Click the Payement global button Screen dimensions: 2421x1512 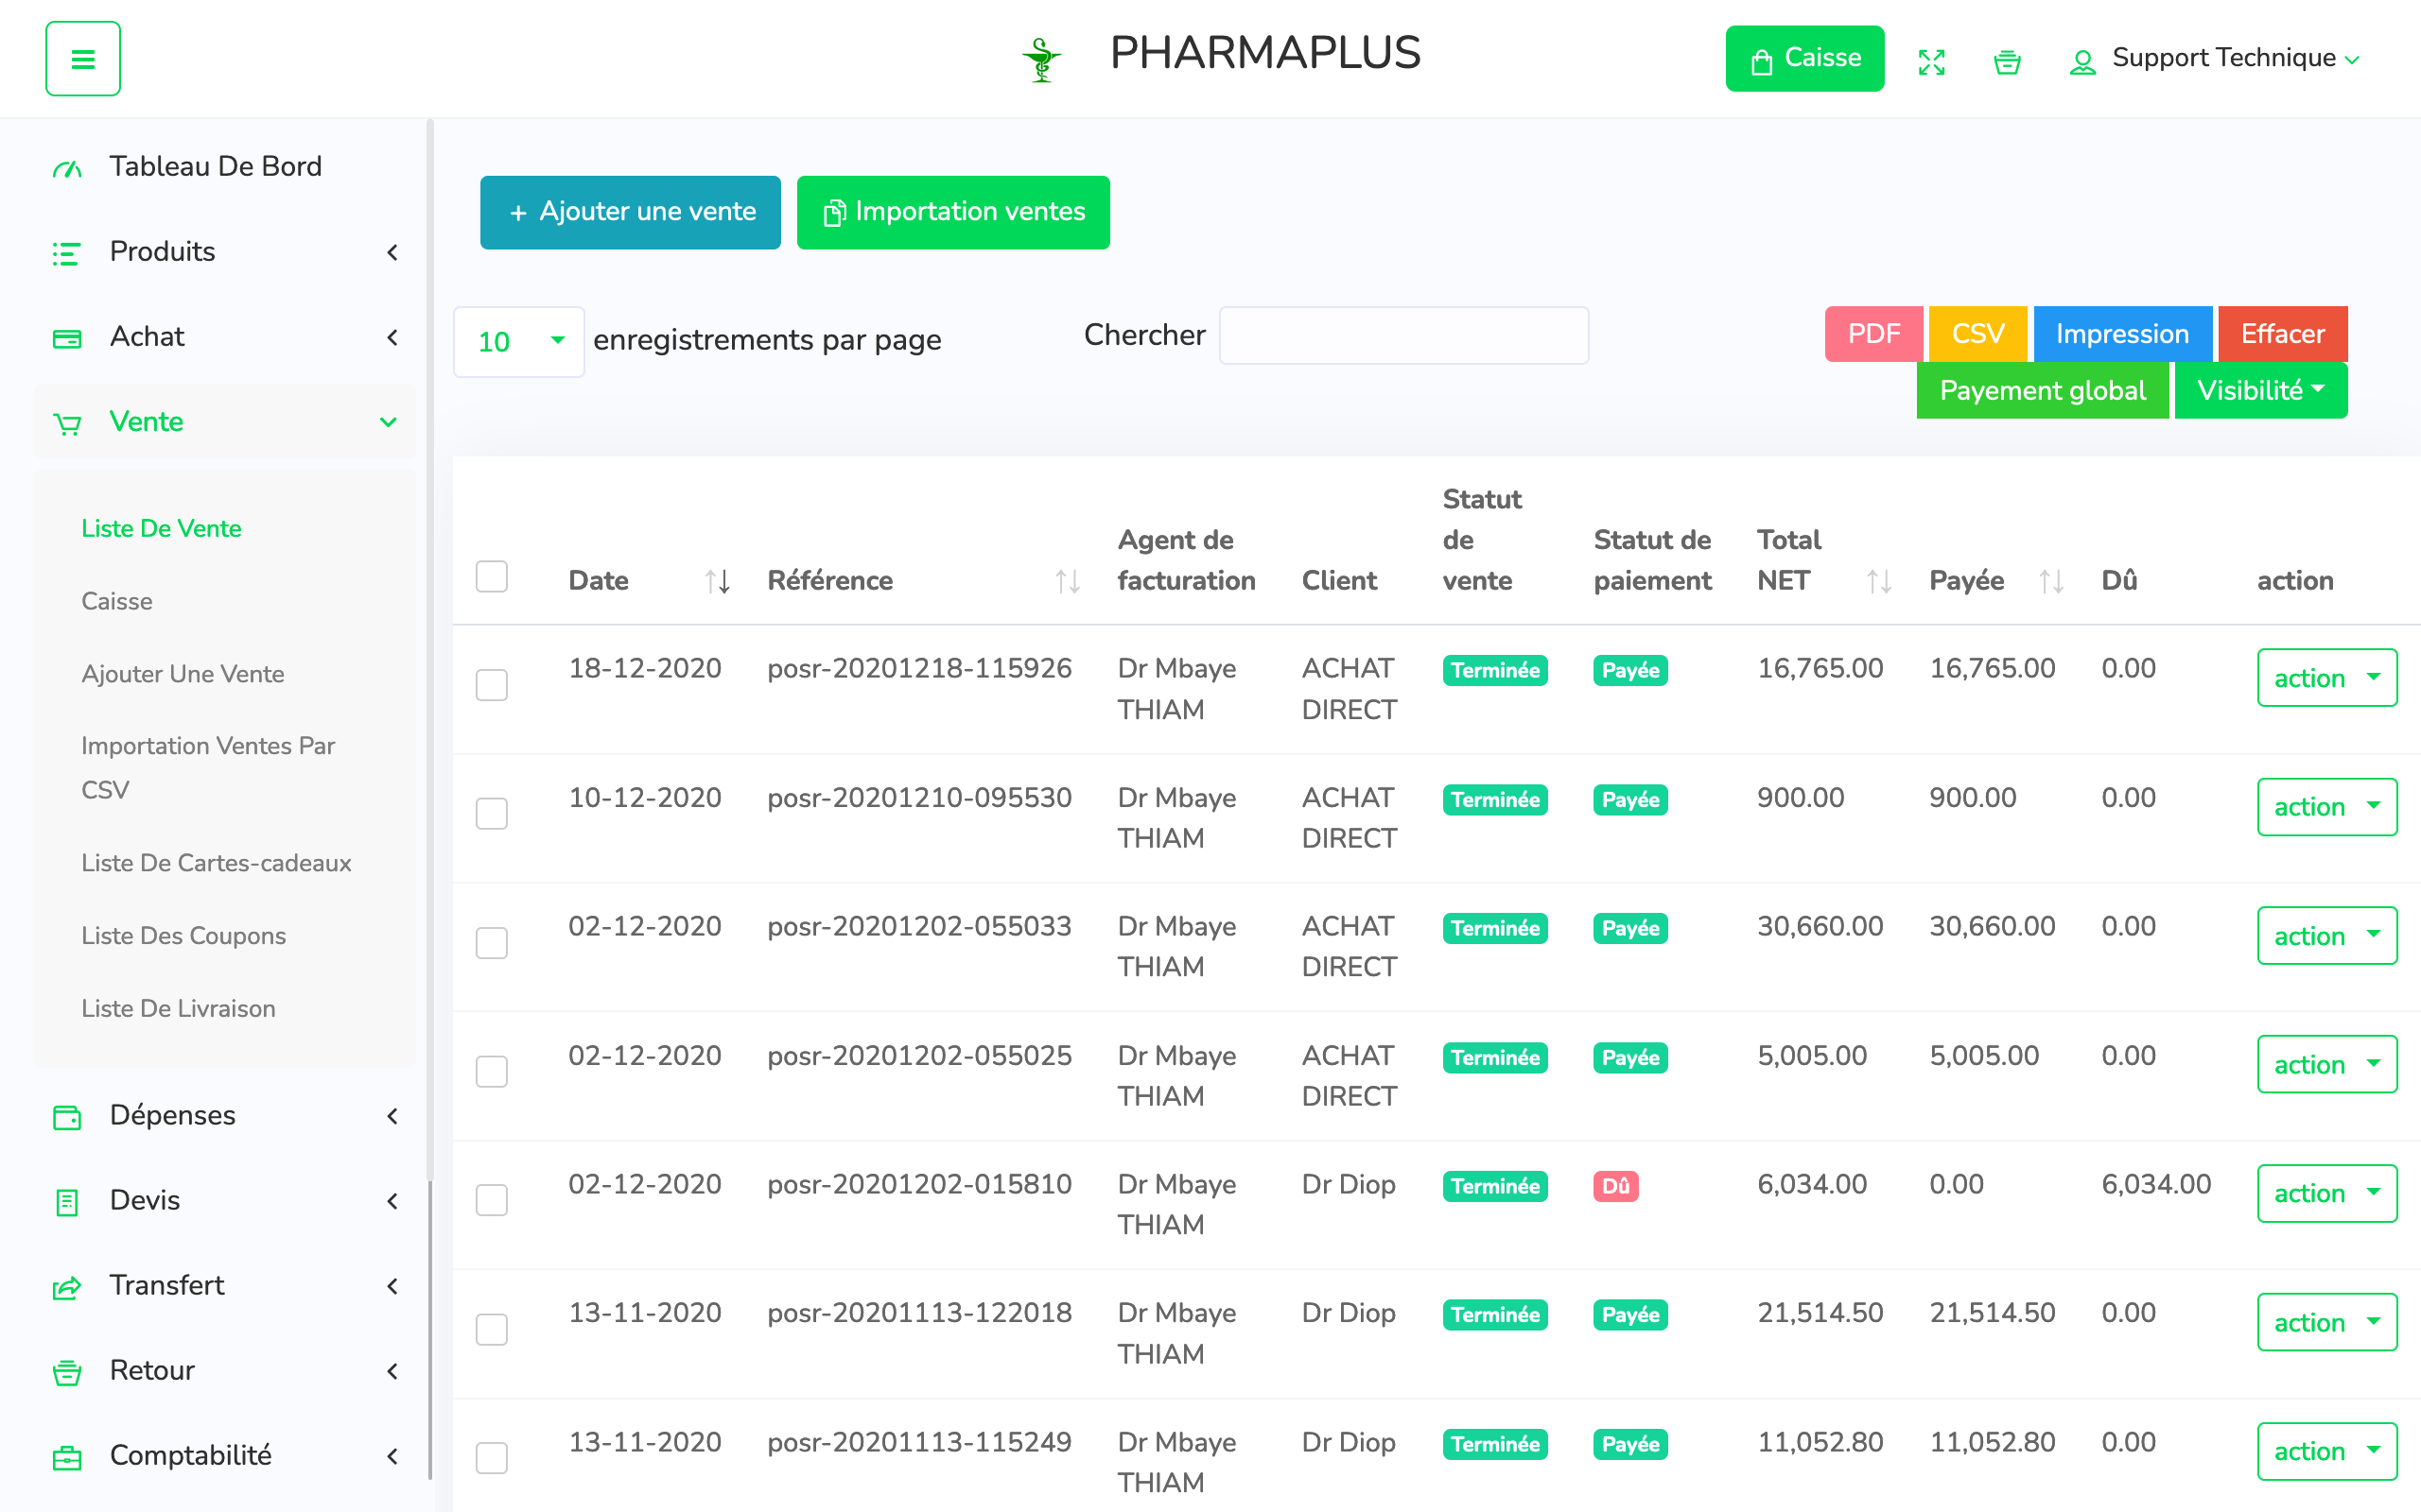[x=2043, y=390]
